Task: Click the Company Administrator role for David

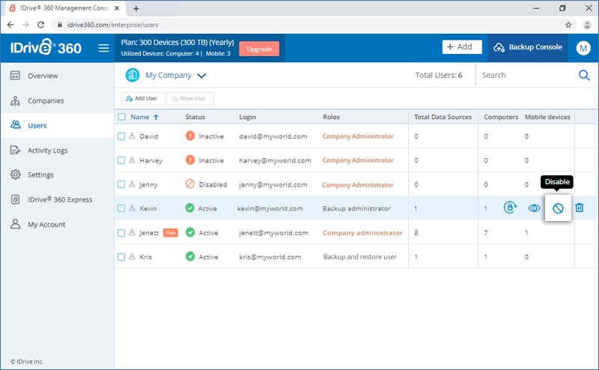Action: (x=358, y=136)
